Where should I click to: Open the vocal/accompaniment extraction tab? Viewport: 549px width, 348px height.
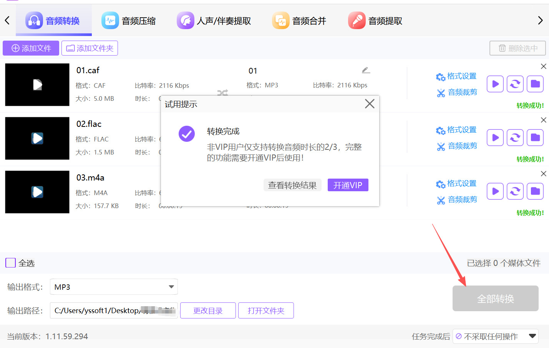click(x=214, y=21)
